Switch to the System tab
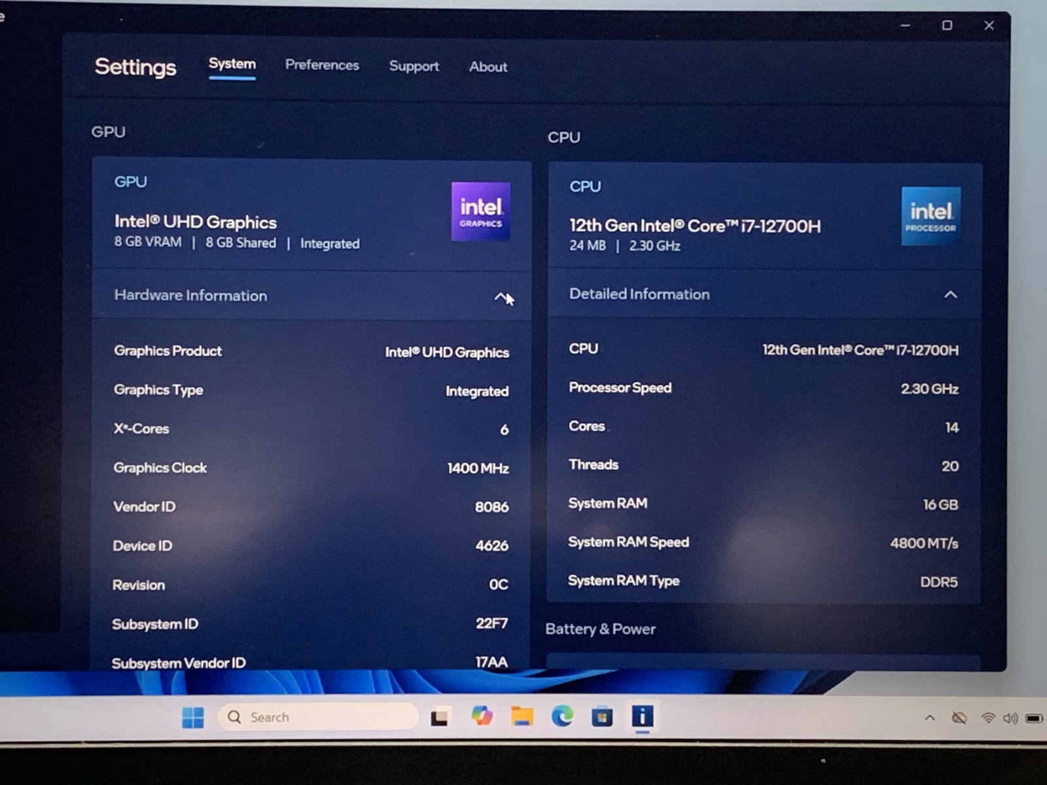The image size is (1047, 785). (x=232, y=64)
